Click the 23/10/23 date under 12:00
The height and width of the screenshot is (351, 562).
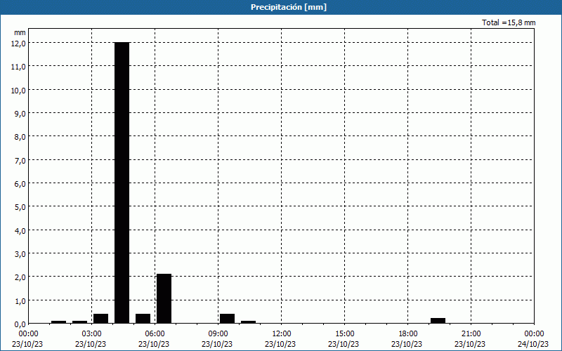click(x=280, y=344)
